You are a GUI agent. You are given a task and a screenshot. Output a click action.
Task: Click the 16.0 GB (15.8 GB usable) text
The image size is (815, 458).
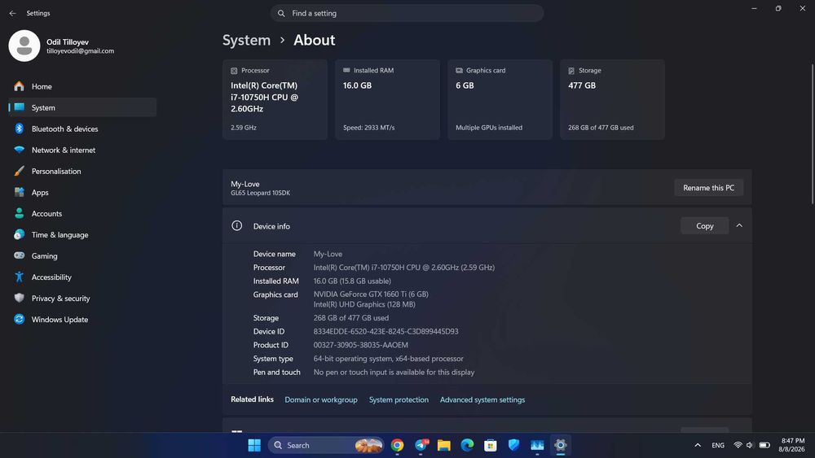tap(352, 281)
